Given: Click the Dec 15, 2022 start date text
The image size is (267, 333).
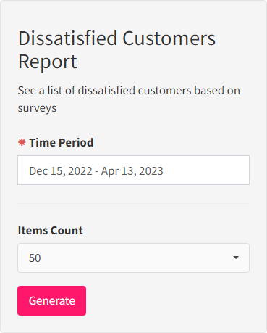Looking at the screenshot, I should point(61,171).
